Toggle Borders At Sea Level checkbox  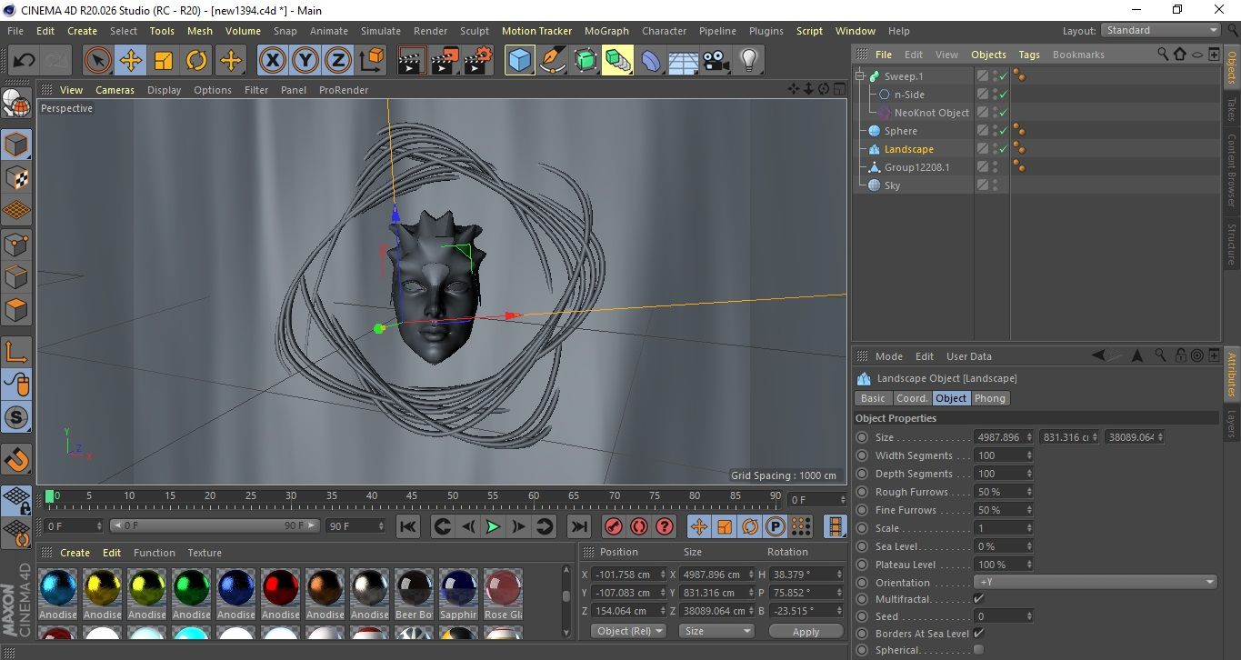point(978,633)
